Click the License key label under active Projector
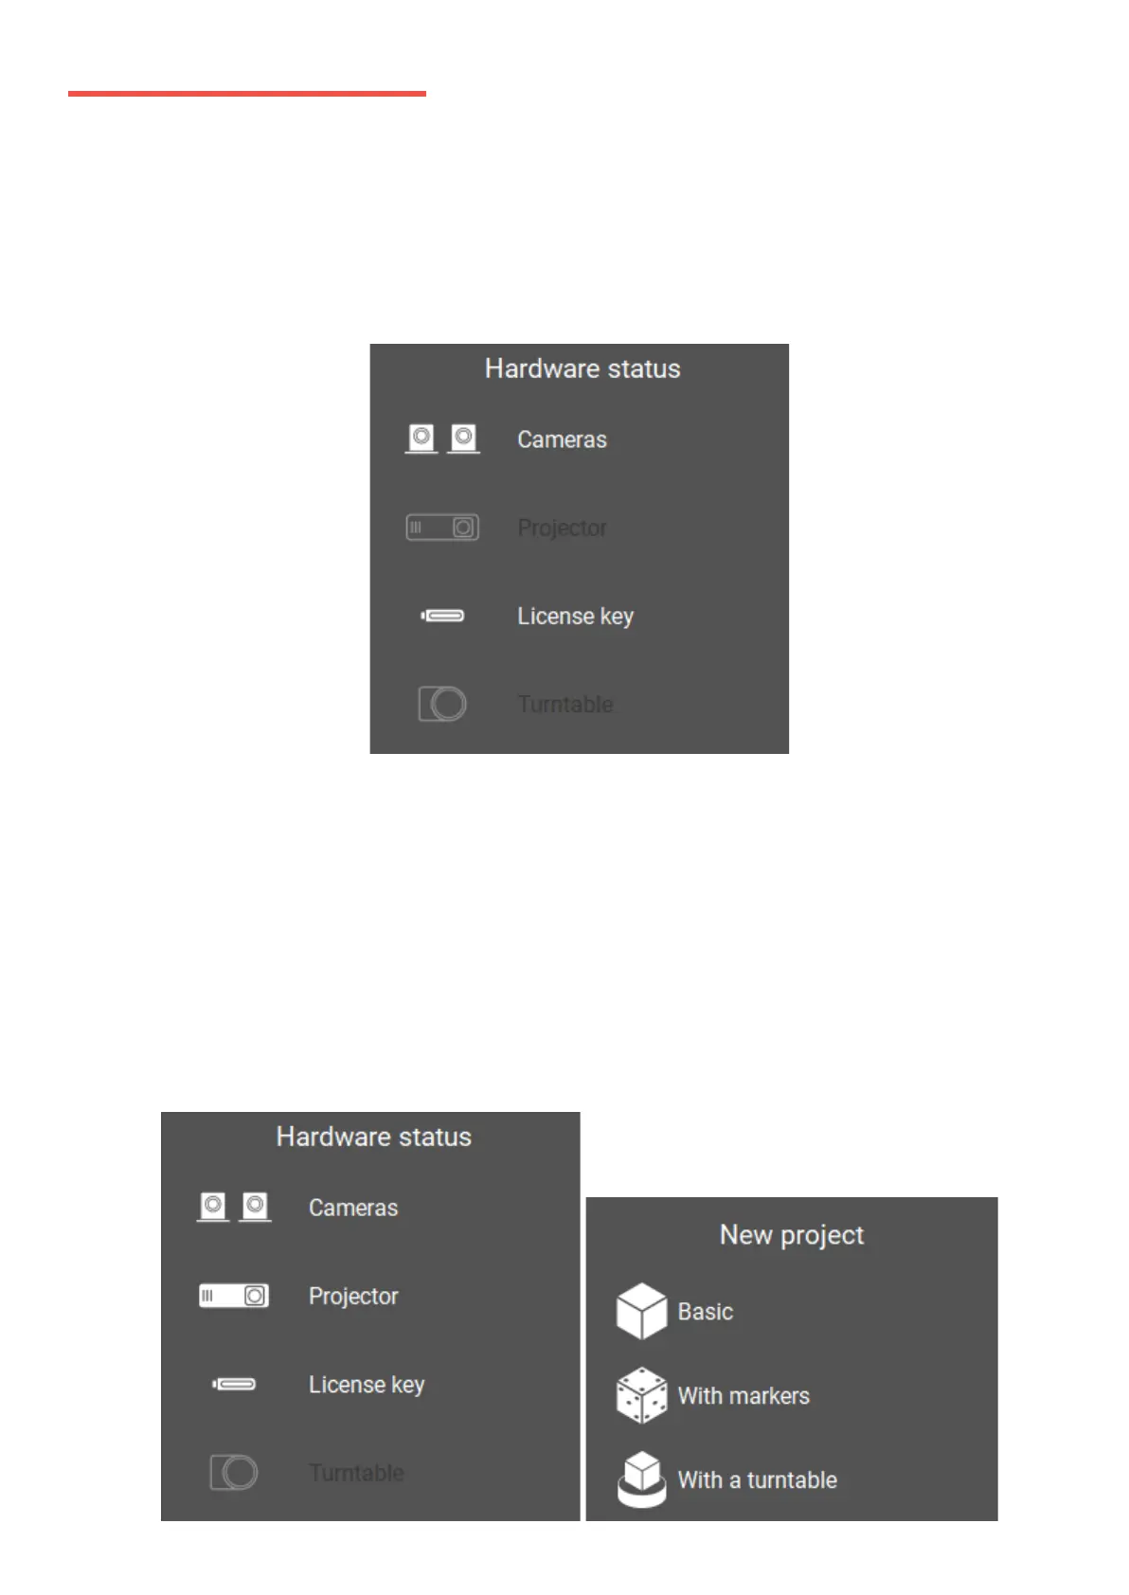1129x1595 pixels. pyautogui.click(x=367, y=1385)
